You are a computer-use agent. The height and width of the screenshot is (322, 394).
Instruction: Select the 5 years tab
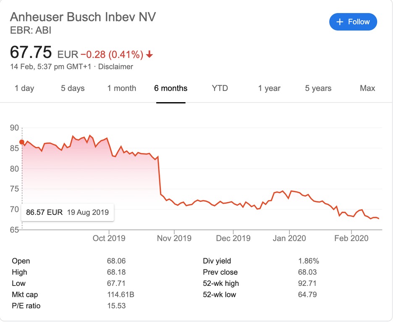pyautogui.click(x=318, y=88)
